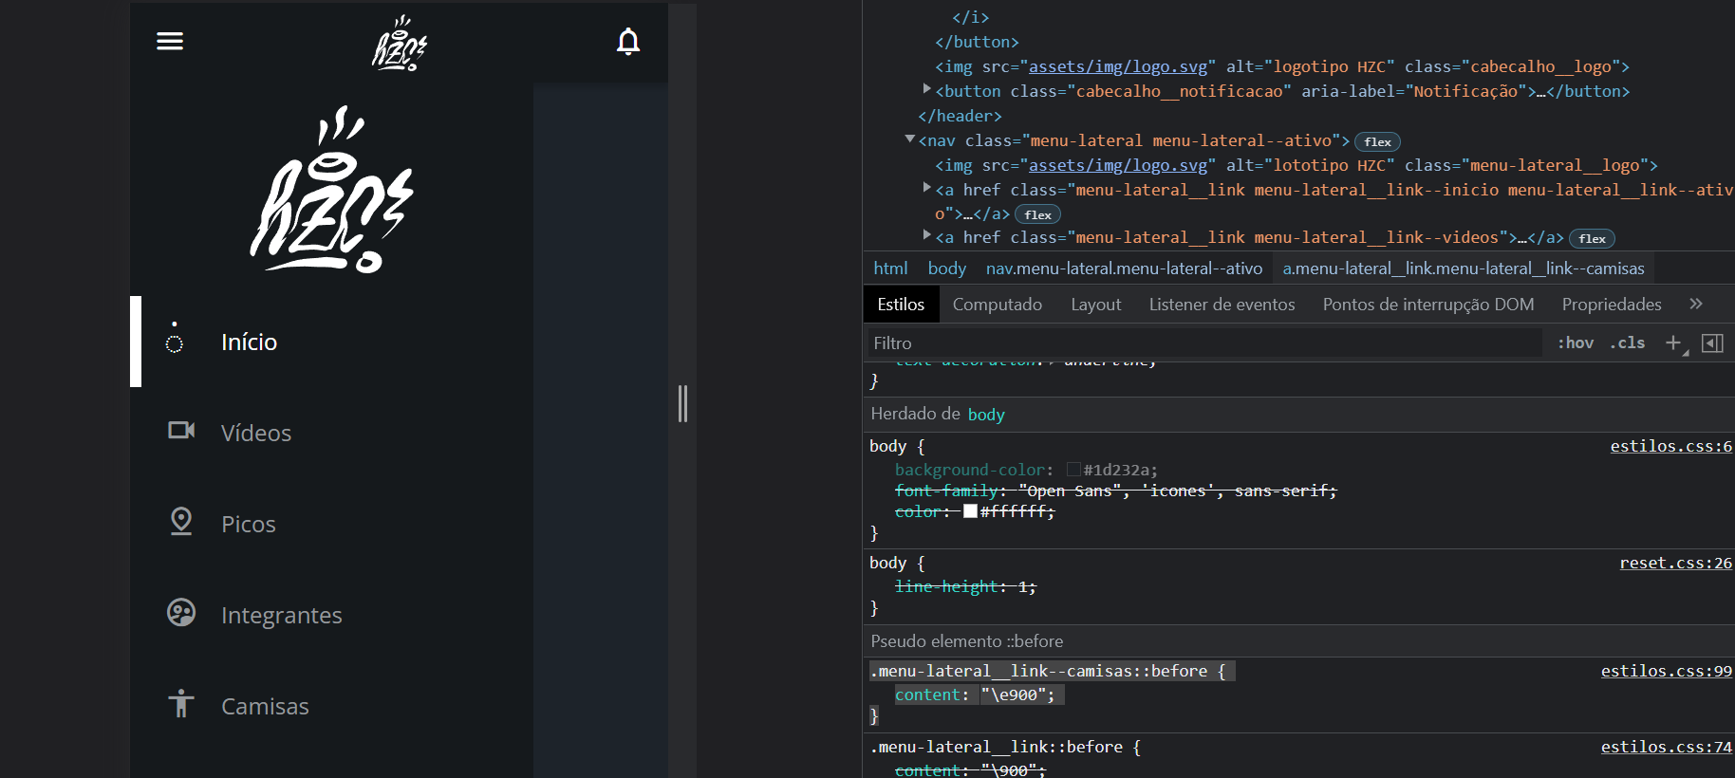Click the Picos location pin icon

click(181, 521)
